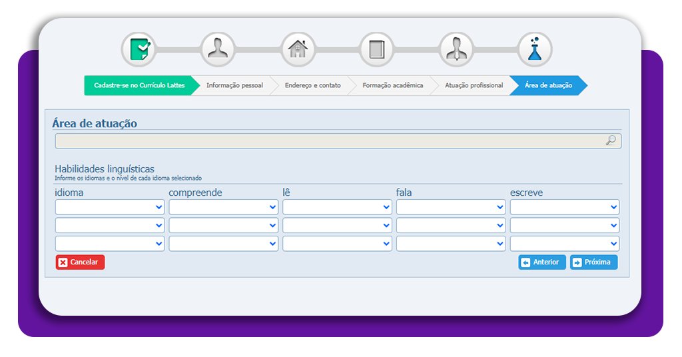Open third row fala dropdown
This screenshot has height=357, width=682.
pos(451,244)
